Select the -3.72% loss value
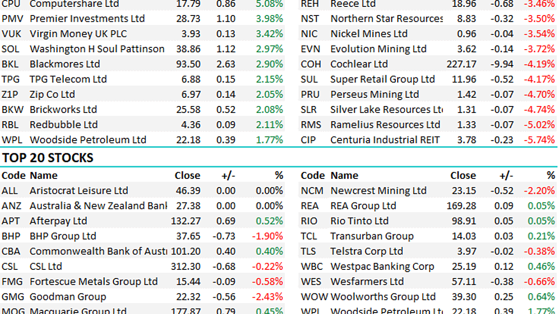The image size is (559, 314). click(539, 49)
